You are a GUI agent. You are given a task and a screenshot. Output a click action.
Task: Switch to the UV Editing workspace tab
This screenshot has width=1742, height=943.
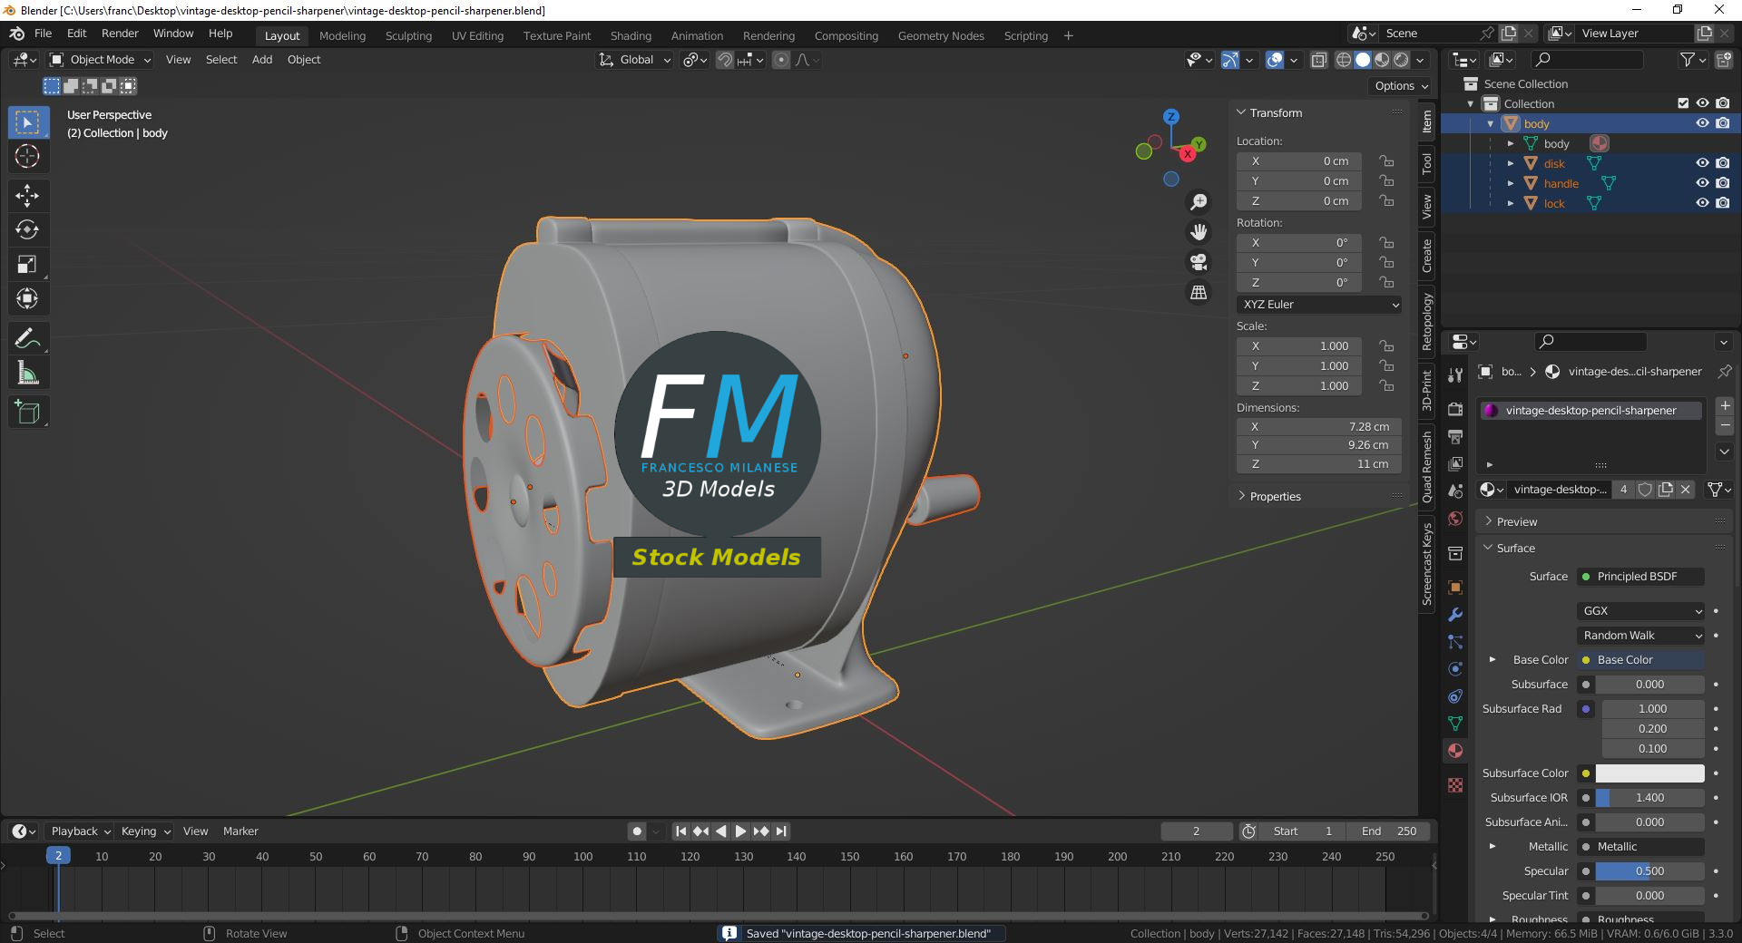(477, 36)
